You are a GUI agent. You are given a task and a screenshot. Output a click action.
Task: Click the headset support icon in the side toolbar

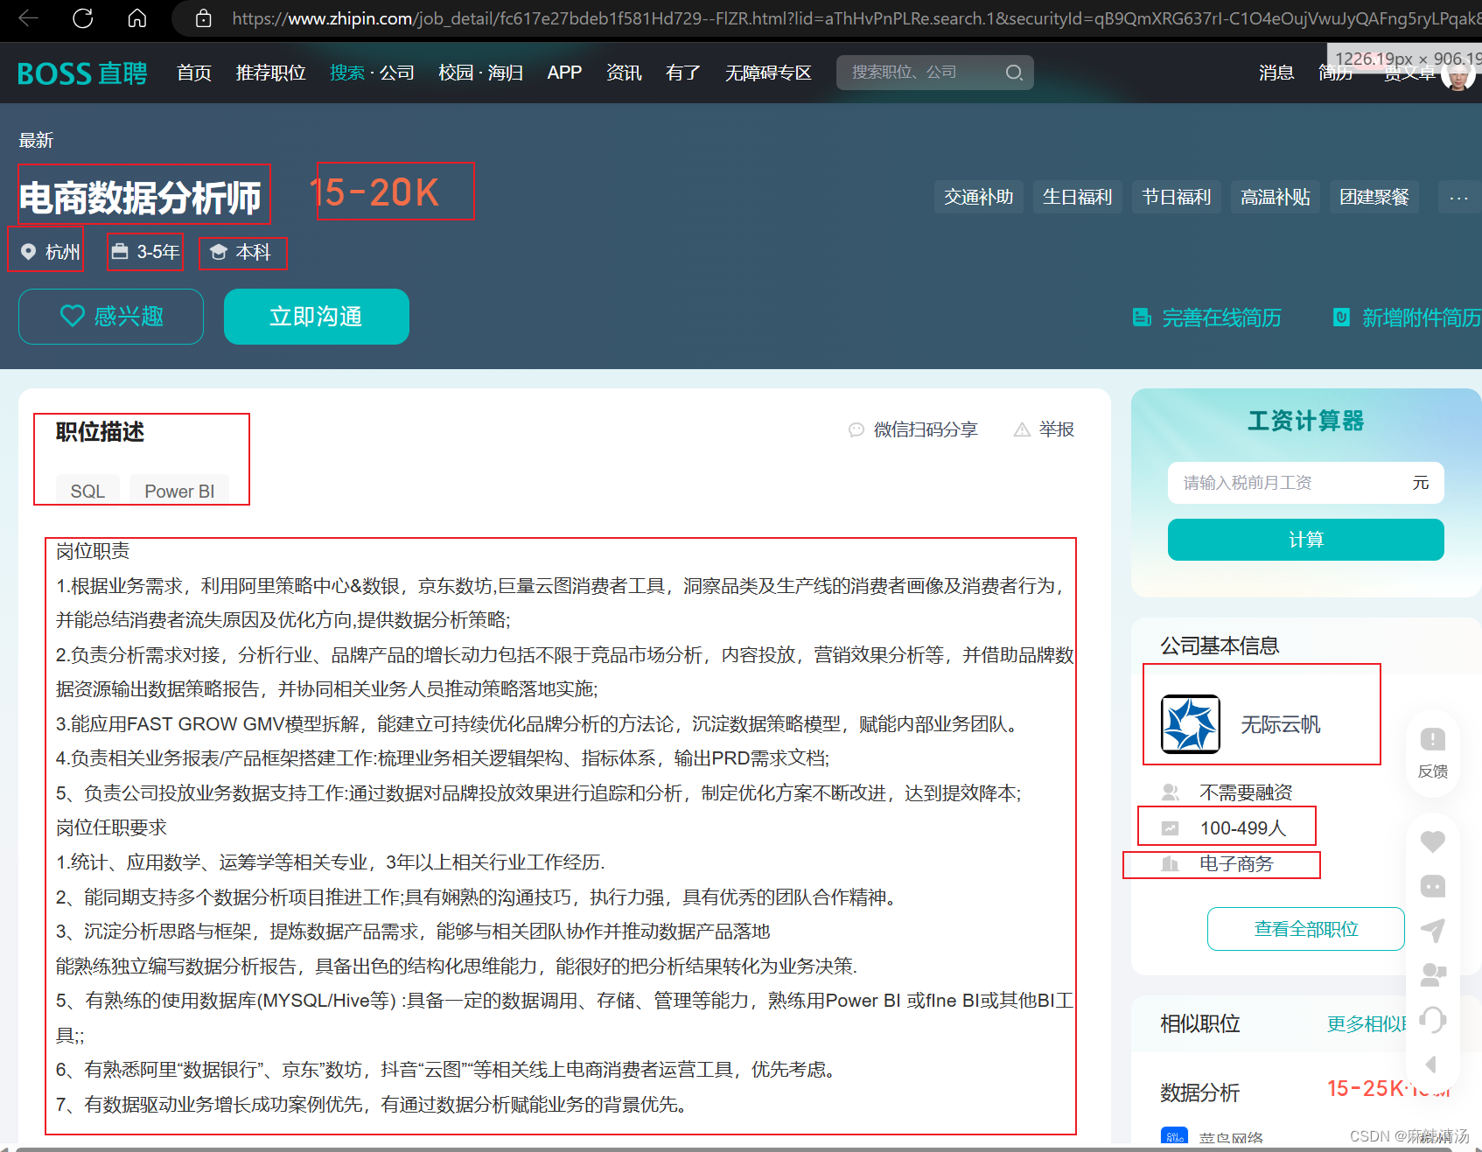click(1433, 1019)
